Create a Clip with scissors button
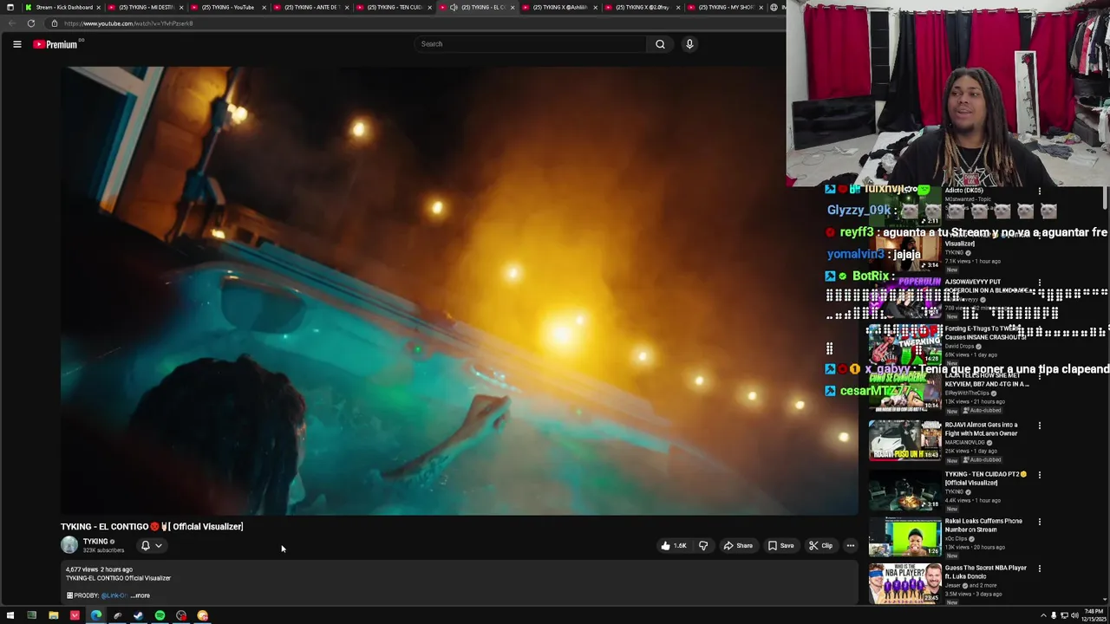 (820, 546)
